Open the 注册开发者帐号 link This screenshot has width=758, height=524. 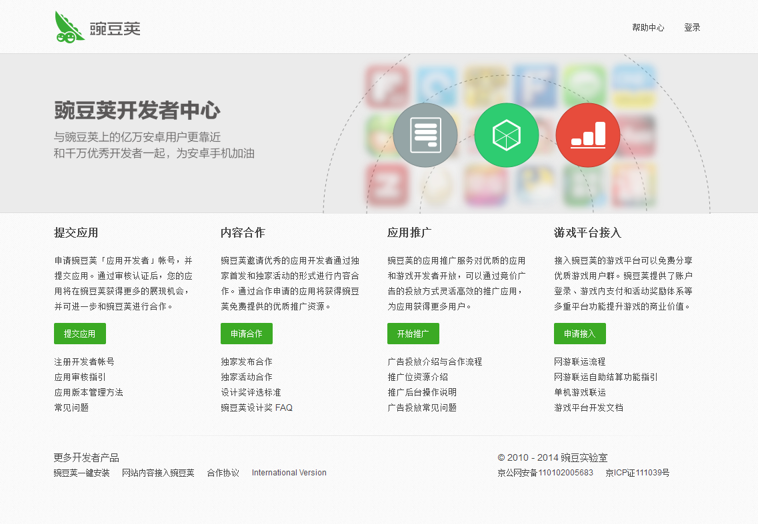[84, 362]
